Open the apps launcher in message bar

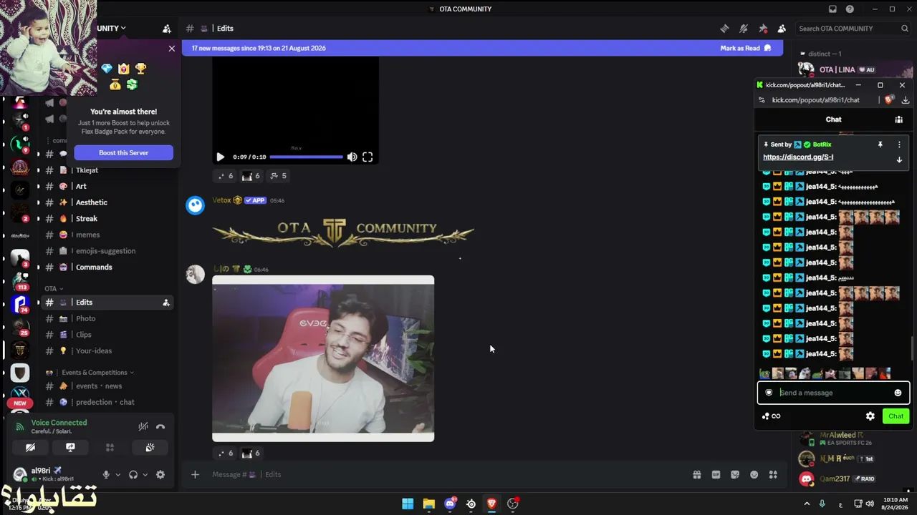point(773,475)
